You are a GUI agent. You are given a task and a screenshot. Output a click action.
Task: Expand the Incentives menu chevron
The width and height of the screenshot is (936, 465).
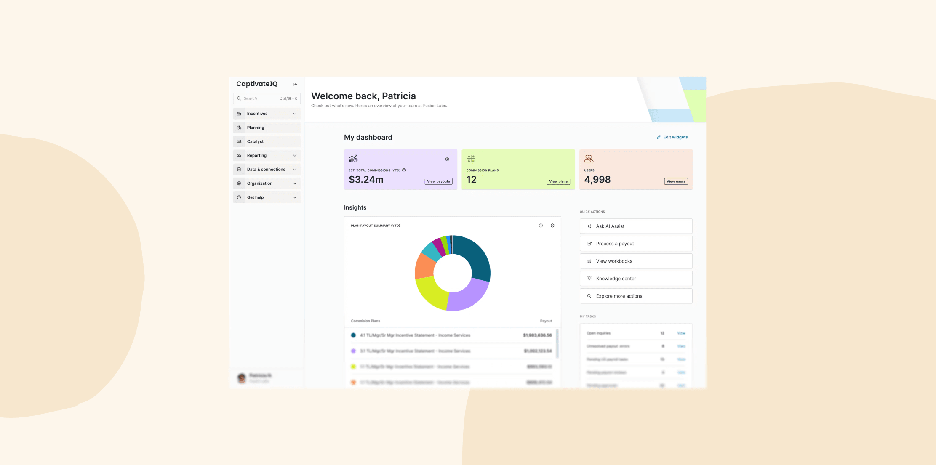pos(295,114)
